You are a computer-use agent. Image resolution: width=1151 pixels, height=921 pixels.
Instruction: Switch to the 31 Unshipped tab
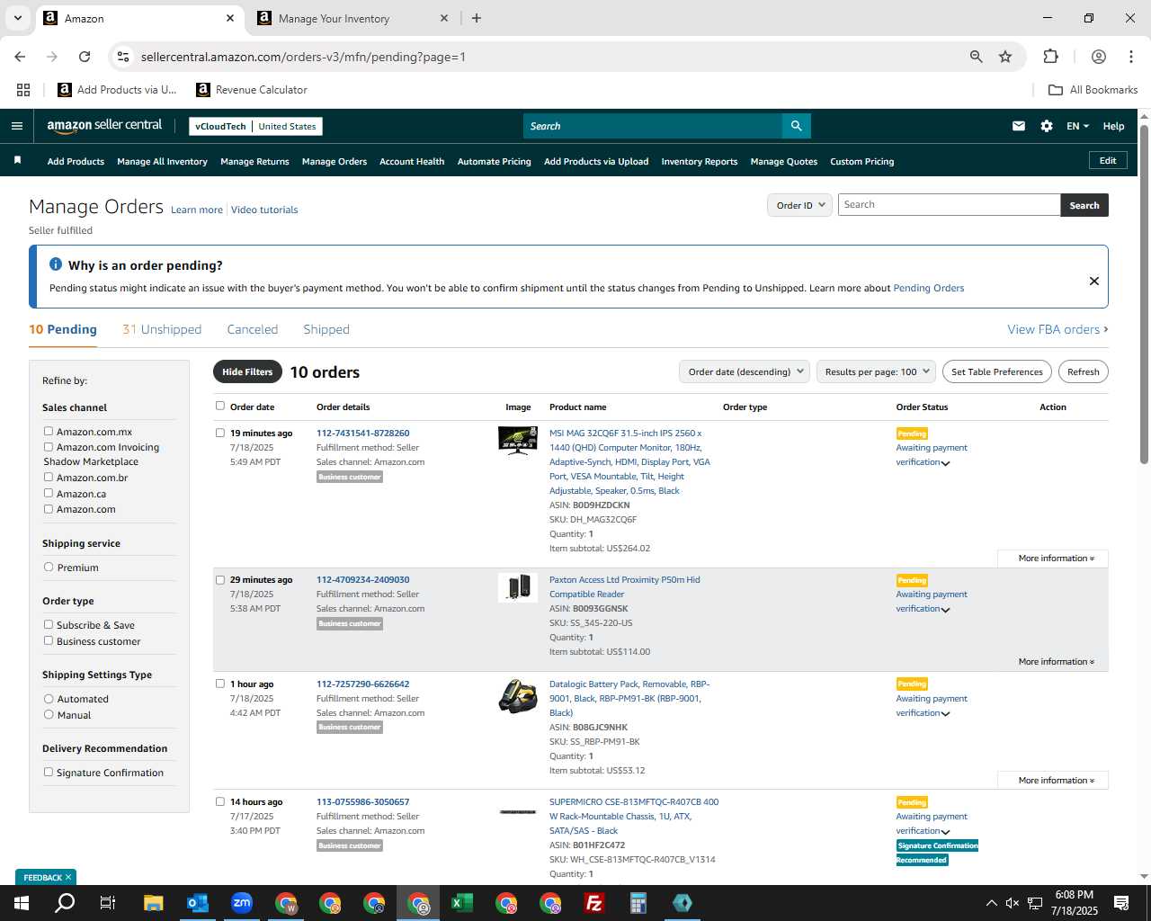point(162,329)
